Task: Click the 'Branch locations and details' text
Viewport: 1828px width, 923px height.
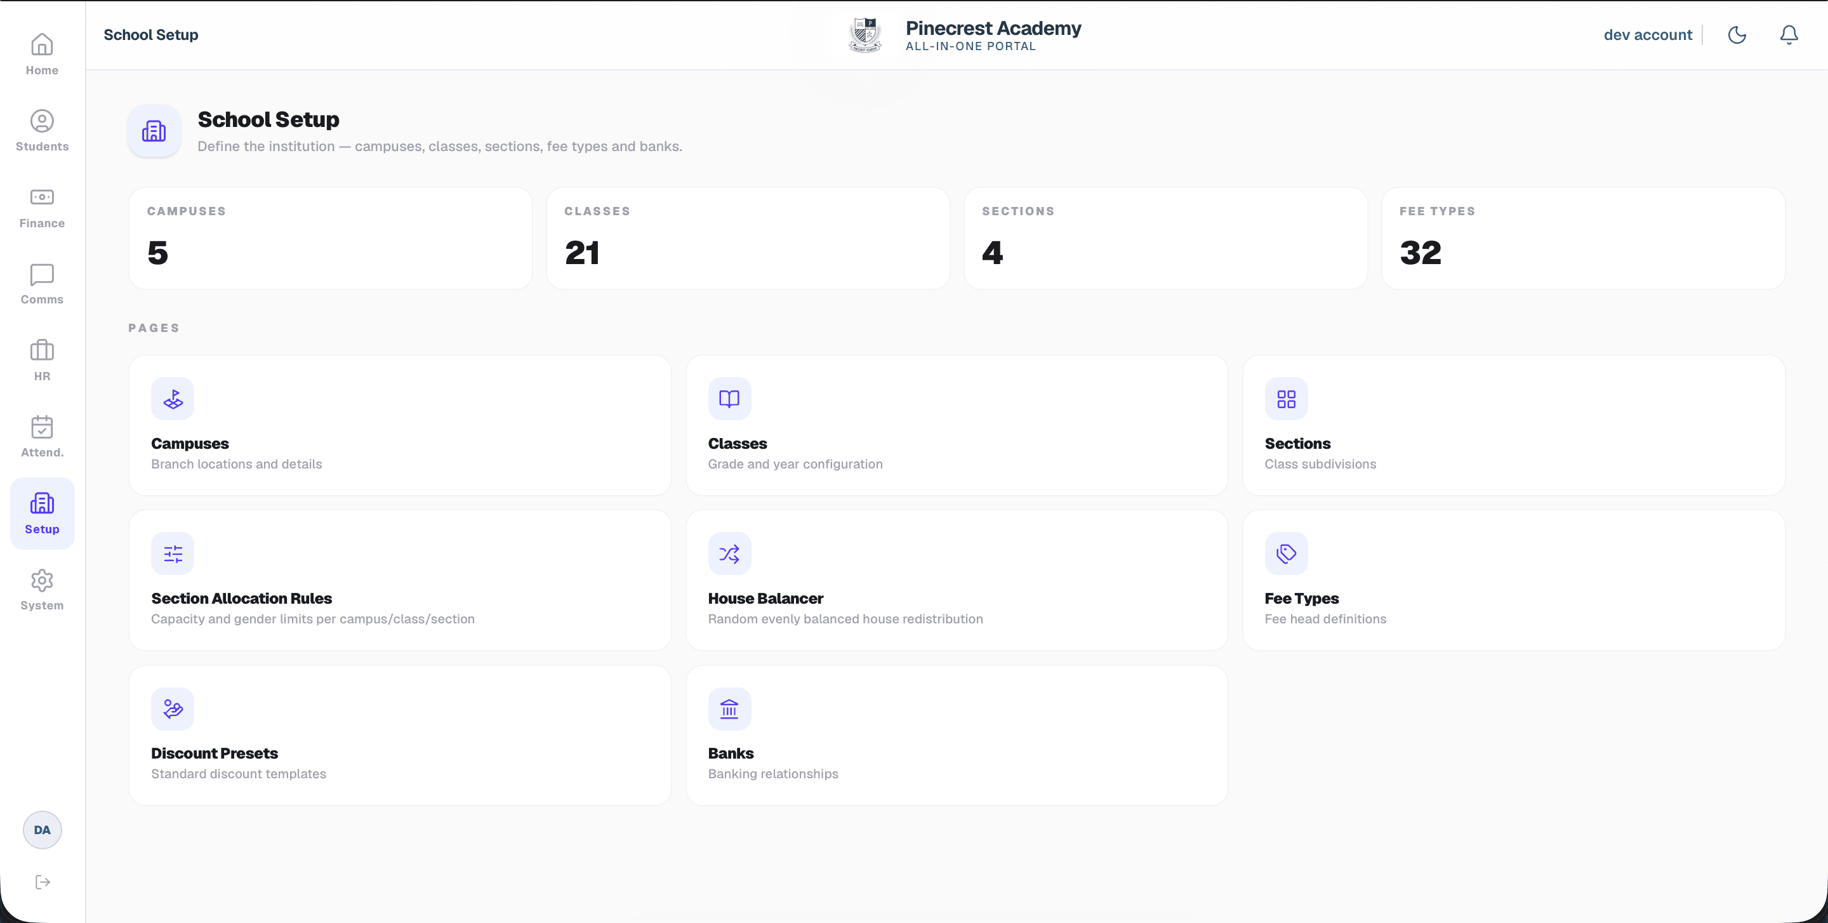Action: tap(236, 463)
